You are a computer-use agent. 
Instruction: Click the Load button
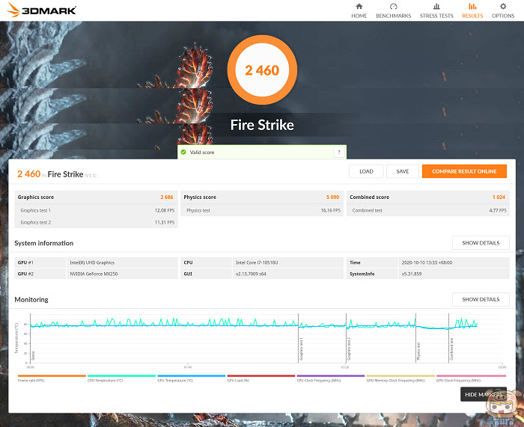click(x=366, y=171)
